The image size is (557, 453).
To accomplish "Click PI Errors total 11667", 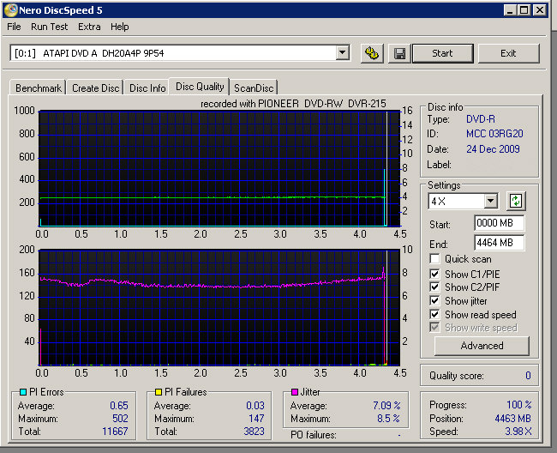I will coord(115,432).
